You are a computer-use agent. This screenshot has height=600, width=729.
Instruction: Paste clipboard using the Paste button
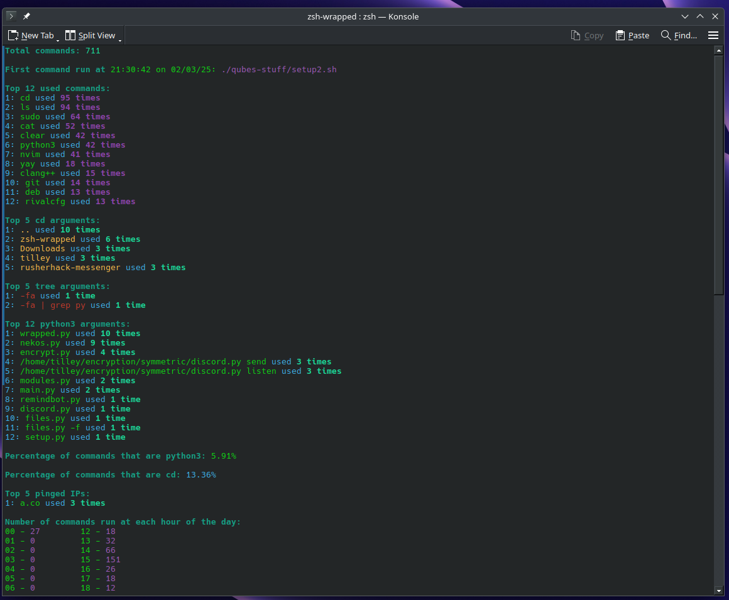632,36
